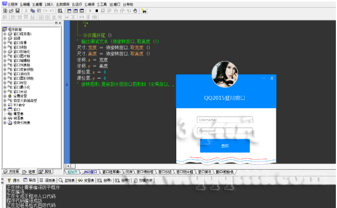Open the T.工具 menu

[x=102, y=4]
